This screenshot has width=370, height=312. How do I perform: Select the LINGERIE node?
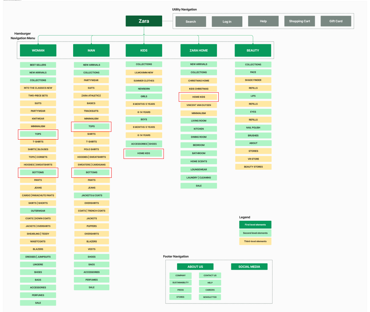(x=38, y=265)
